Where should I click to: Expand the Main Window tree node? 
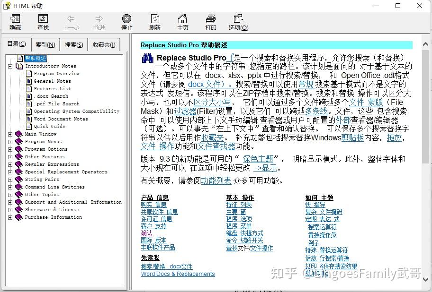coord(10,134)
